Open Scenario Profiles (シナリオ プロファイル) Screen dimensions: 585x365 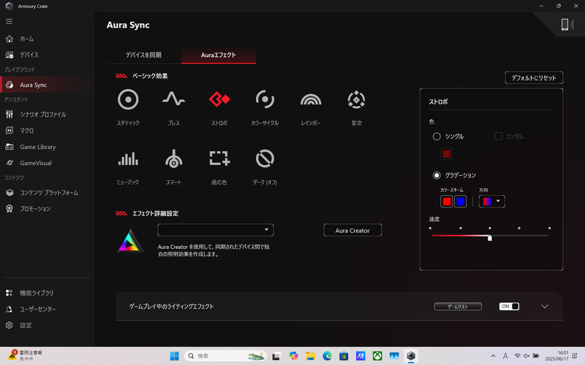pos(45,115)
